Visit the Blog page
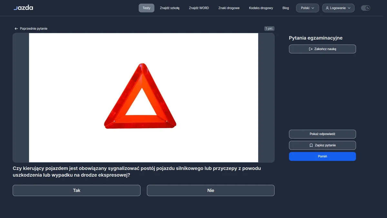 coord(286,8)
